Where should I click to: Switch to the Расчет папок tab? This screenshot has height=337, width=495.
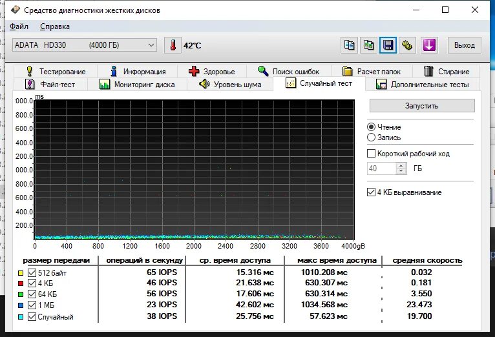[372, 71]
